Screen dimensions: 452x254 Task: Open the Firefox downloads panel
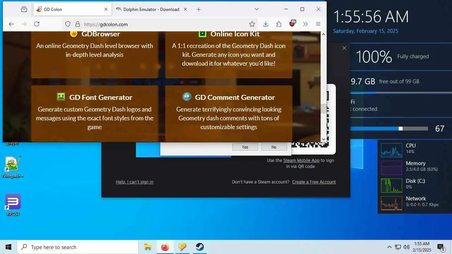266,24
